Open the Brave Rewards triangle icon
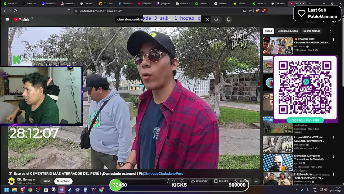 coord(264,11)
